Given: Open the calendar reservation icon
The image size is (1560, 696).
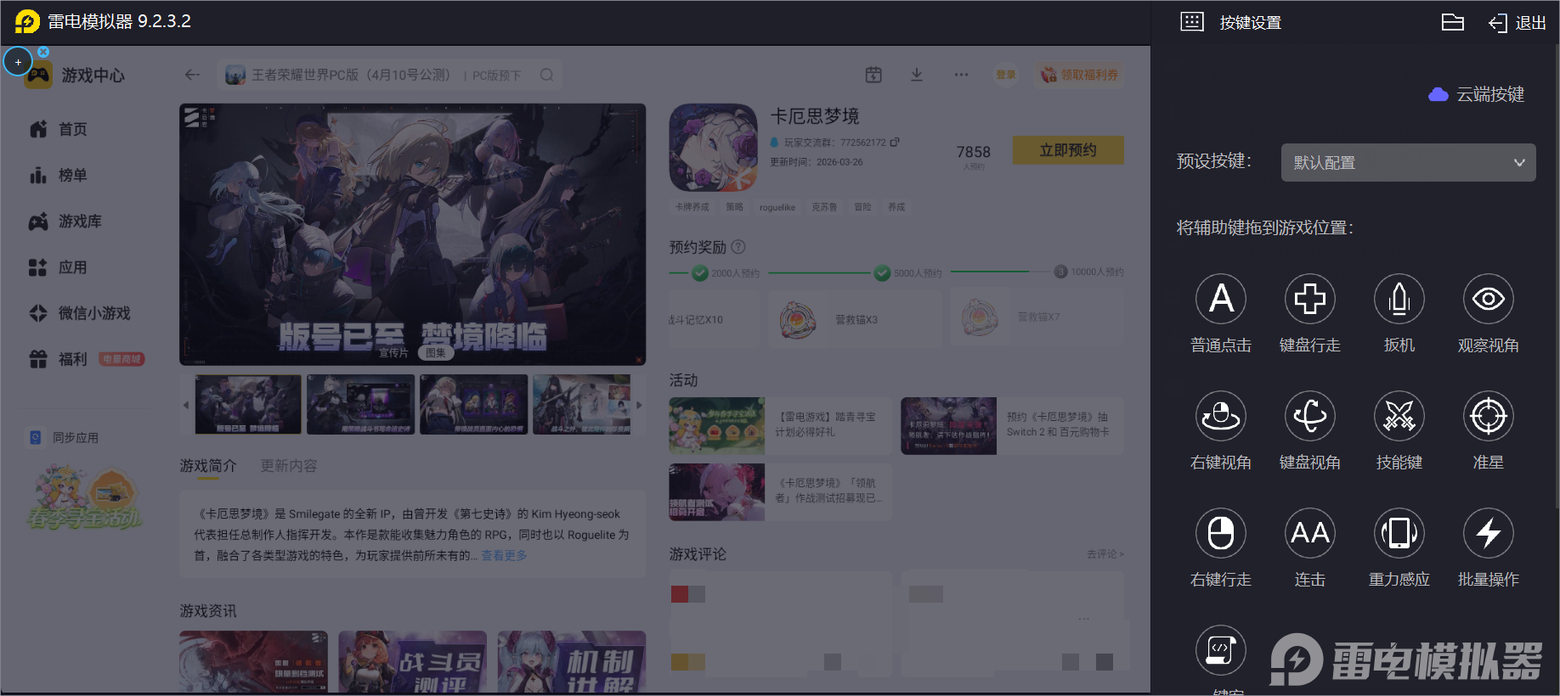Looking at the screenshot, I should [873, 75].
